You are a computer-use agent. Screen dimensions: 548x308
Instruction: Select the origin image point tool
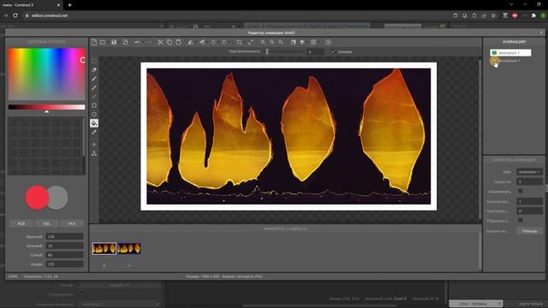94,145
